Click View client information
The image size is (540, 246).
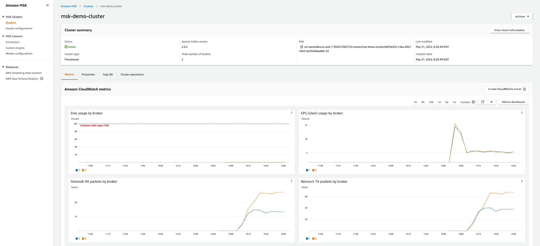pyautogui.click(x=509, y=30)
